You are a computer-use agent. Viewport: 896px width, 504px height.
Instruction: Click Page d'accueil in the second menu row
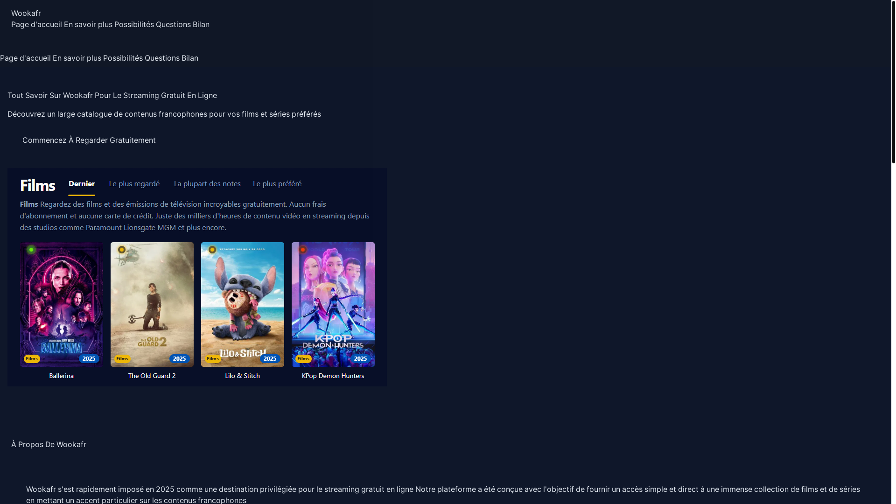pos(25,58)
